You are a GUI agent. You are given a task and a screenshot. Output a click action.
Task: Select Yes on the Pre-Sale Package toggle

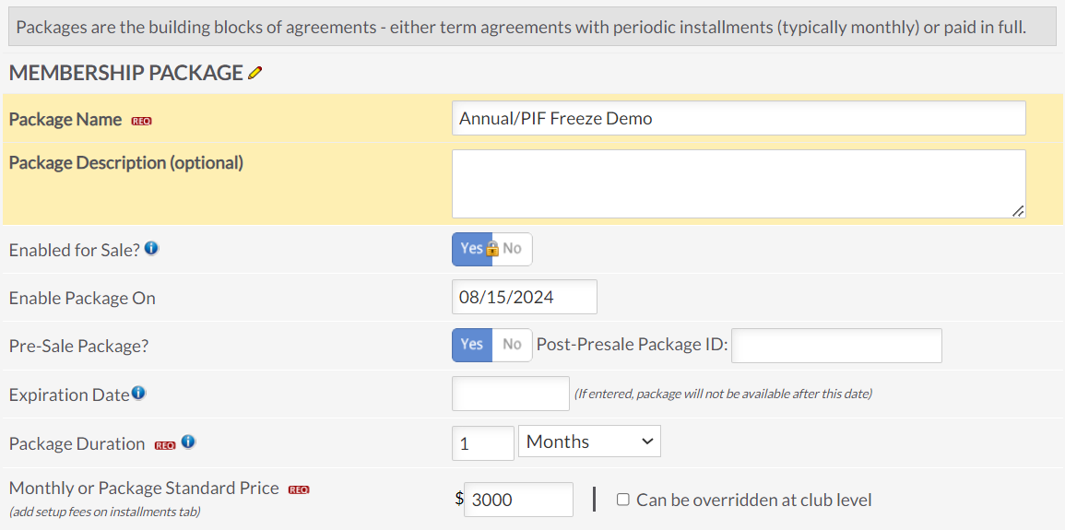click(x=472, y=345)
